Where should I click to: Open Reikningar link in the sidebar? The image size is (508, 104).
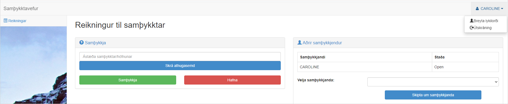[x=17, y=21]
